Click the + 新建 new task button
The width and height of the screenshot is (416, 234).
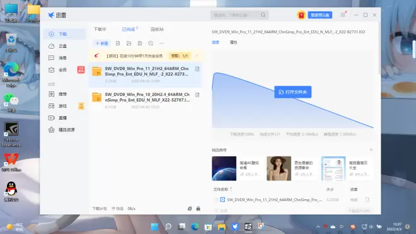point(101,44)
